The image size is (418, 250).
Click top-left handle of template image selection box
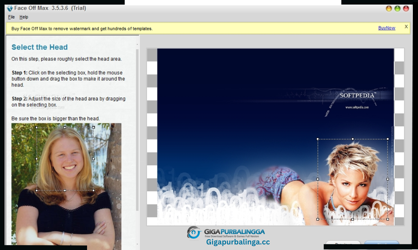point(318,139)
